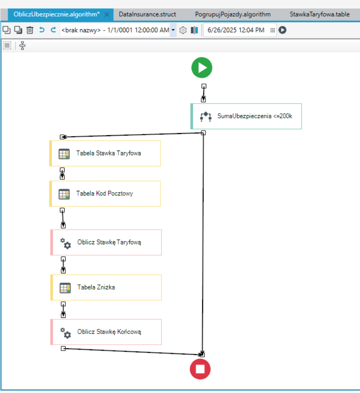Switch to the PogrupujPojazdy.algorithm tab
Screen dimensions: 360x393
[x=233, y=14]
